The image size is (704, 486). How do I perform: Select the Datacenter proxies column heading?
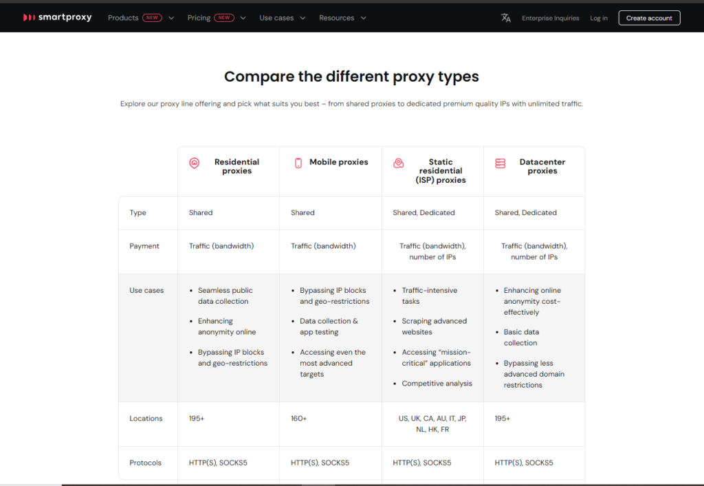click(542, 166)
